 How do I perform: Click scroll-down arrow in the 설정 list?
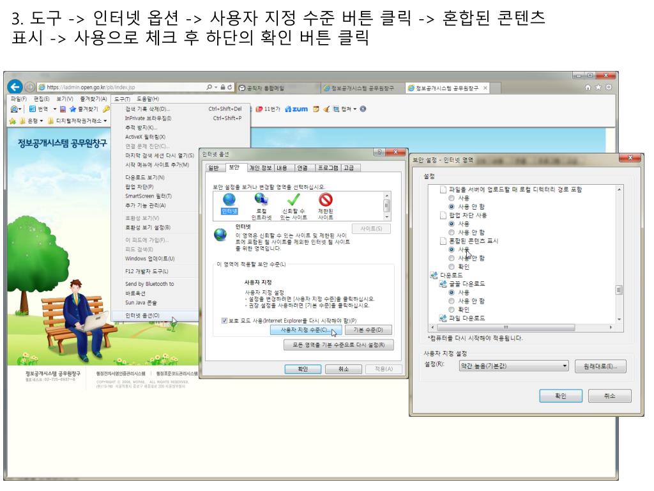click(x=620, y=319)
